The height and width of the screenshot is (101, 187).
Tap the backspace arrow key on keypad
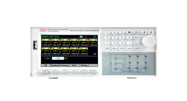click(x=129, y=32)
